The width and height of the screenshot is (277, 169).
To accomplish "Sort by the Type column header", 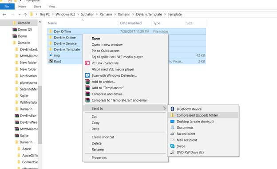I will (x=157, y=23).
